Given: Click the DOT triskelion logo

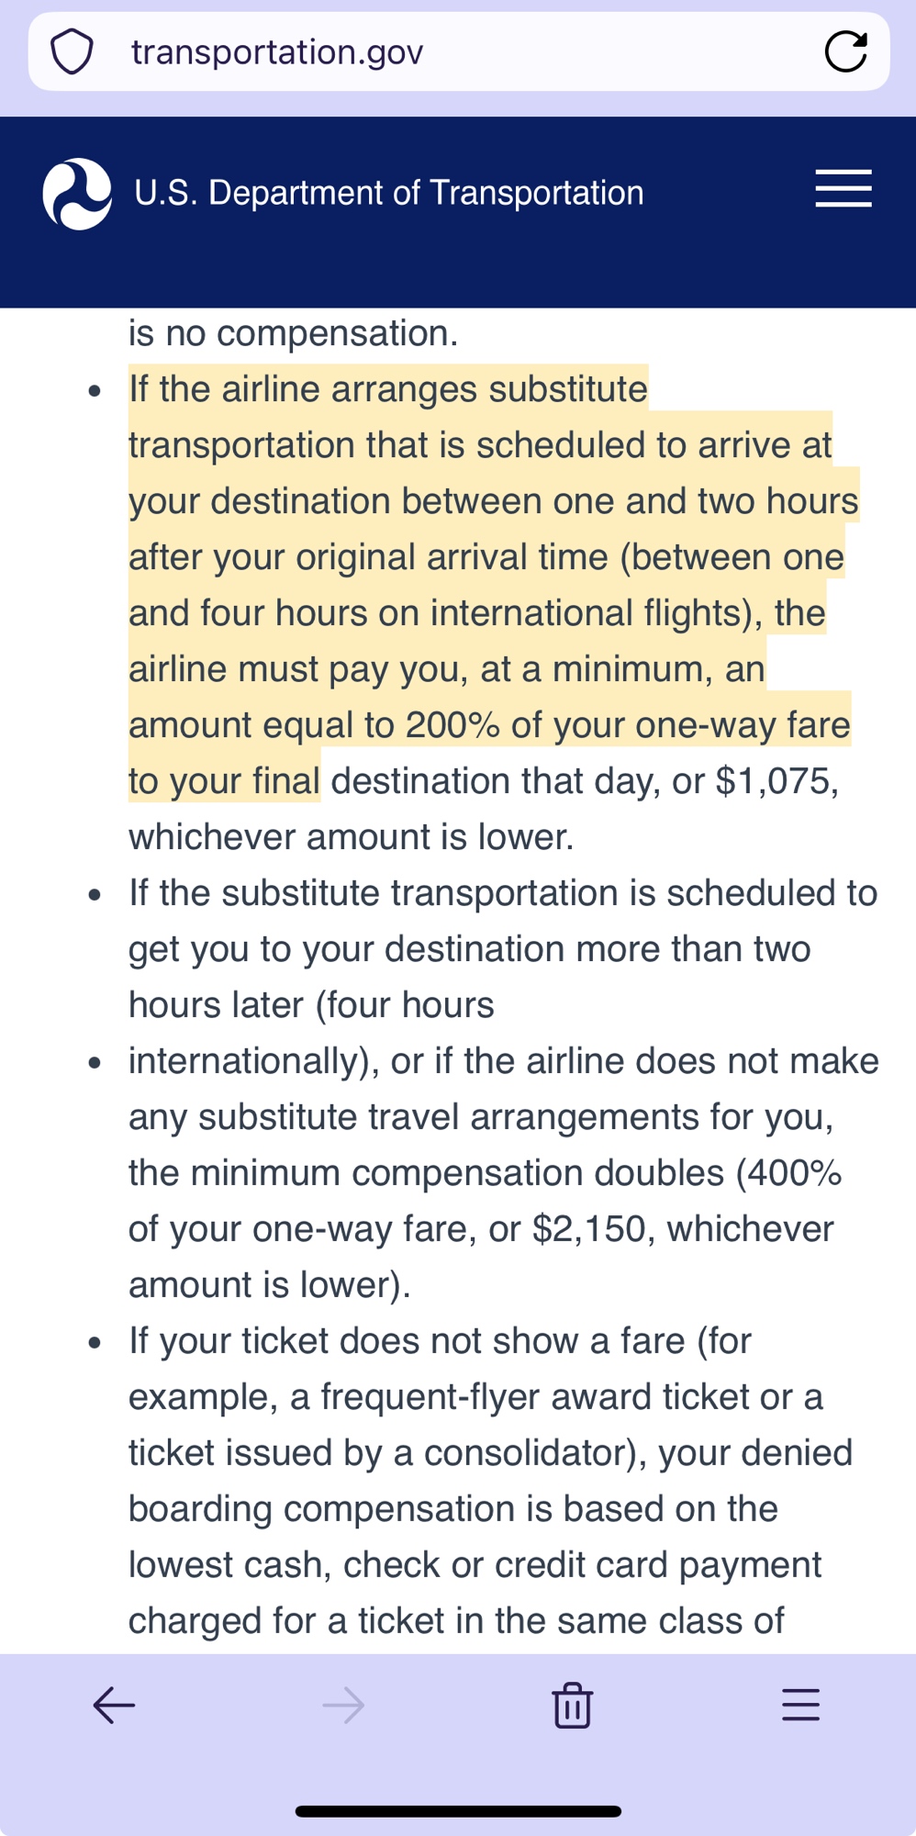Looking at the screenshot, I should (77, 194).
